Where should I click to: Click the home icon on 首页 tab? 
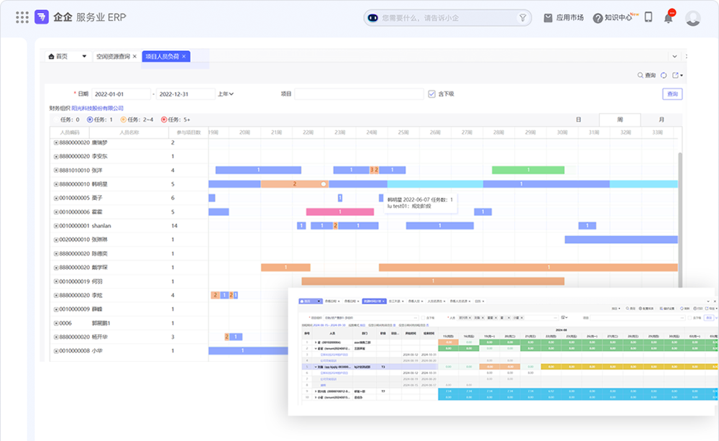51,56
